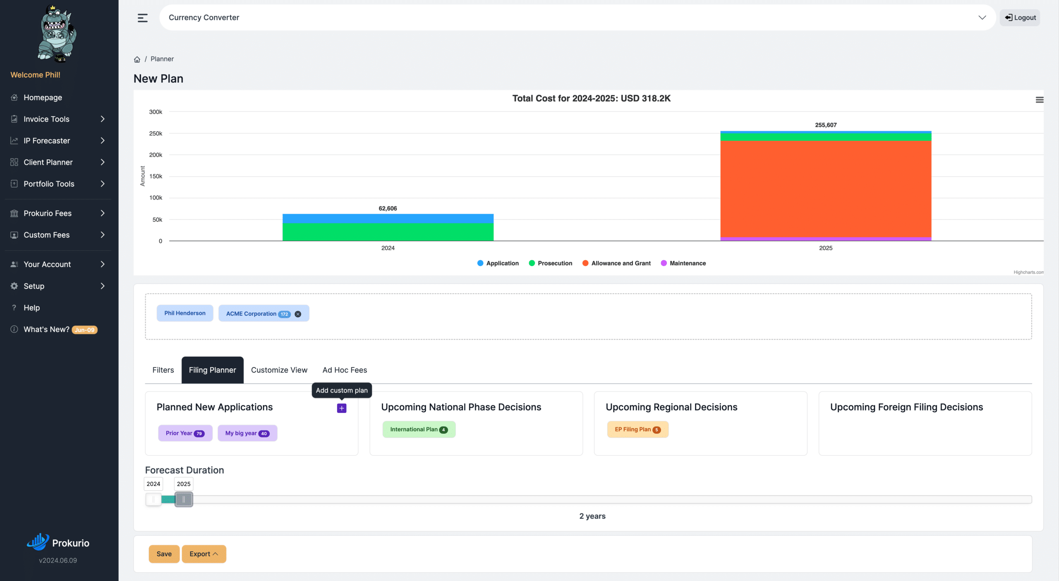1059x581 pixels.
Task: Click the dragon avatar image
Action: pos(57,34)
